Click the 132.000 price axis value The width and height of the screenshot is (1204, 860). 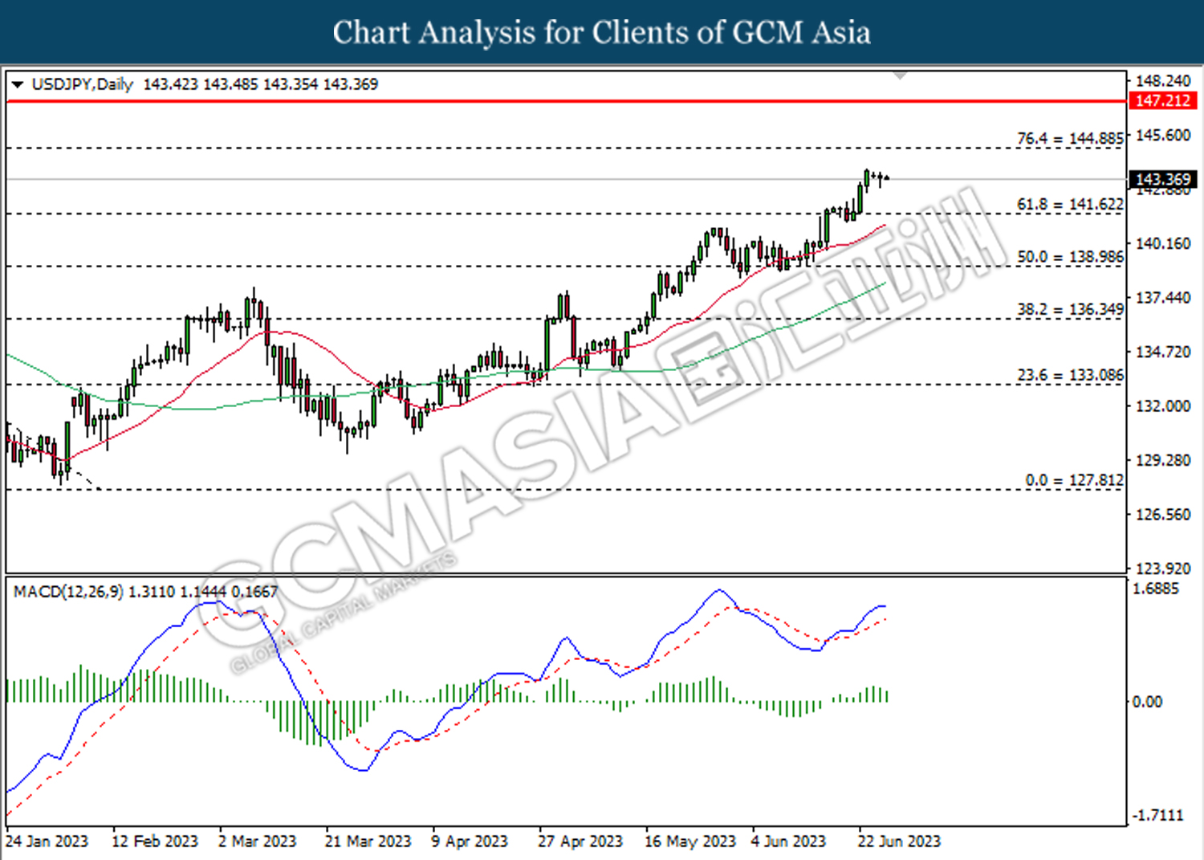tap(1163, 406)
